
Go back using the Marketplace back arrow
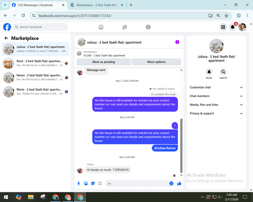pos(6,38)
